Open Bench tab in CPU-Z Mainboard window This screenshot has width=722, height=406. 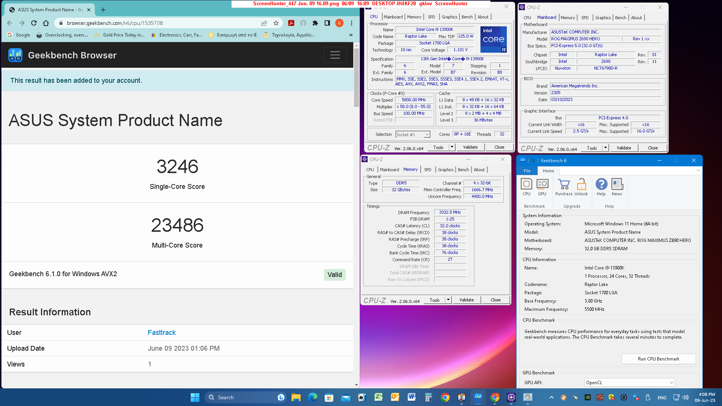pyautogui.click(x=621, y=18)
